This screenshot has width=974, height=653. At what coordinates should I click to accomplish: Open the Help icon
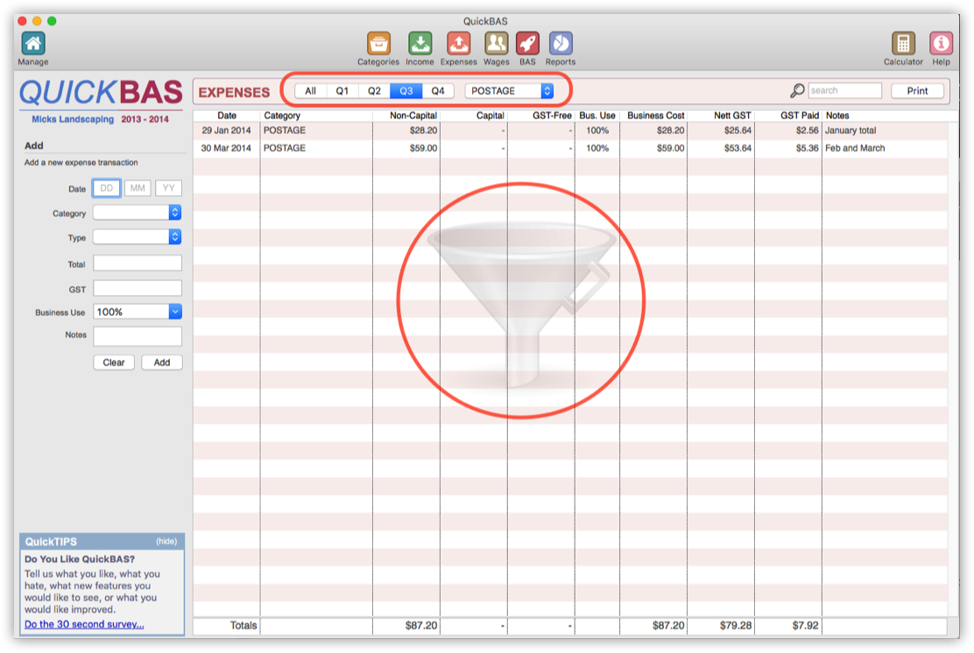click(940, 41)
